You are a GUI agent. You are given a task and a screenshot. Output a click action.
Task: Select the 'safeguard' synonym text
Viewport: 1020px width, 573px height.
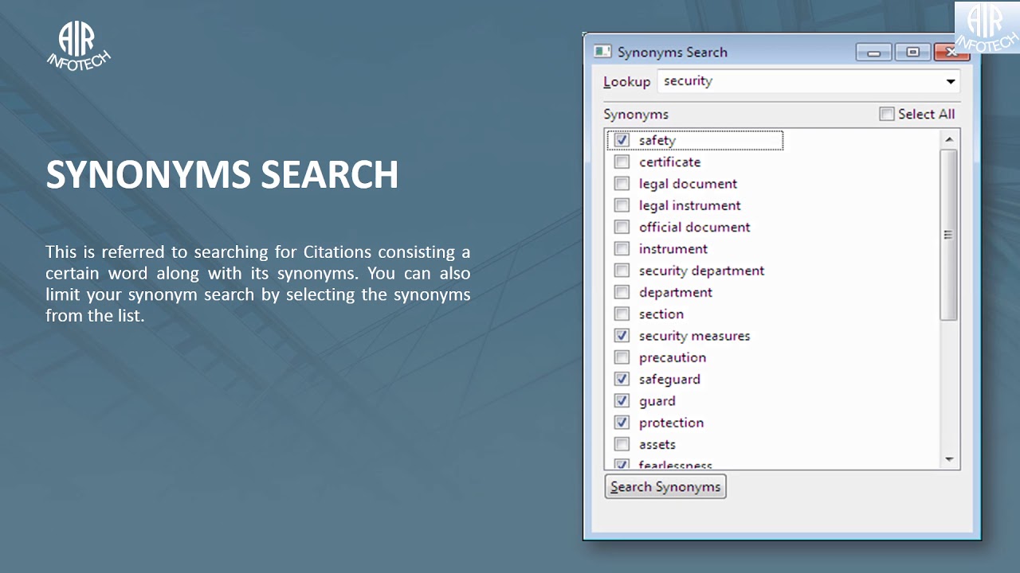pyautogui.click(x=669, y=380)
